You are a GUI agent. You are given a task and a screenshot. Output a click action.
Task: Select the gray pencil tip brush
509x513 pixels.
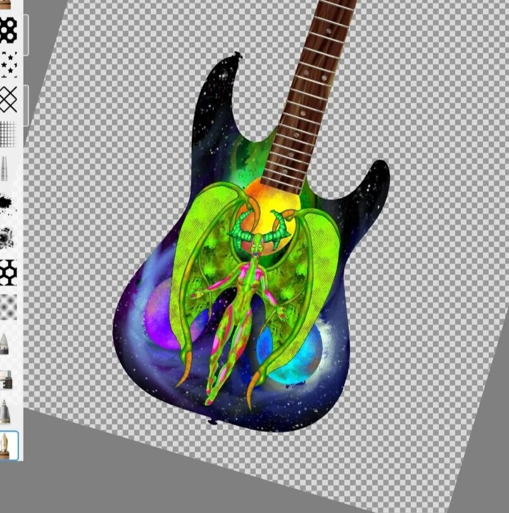coord(5,344)
